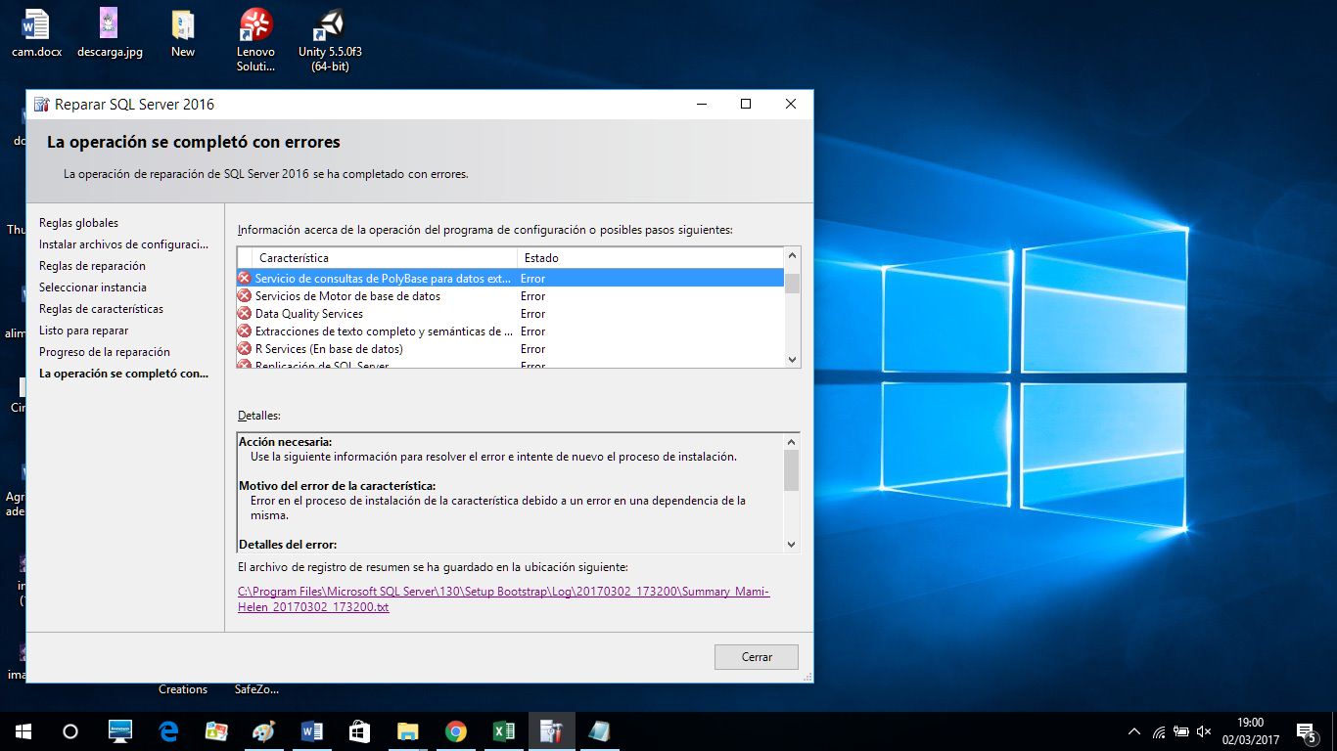The height and width of the screenshot is (751, 1337).
Task: Launch Lenovo Solution desktop shortcut
Action: coord(256,40)
